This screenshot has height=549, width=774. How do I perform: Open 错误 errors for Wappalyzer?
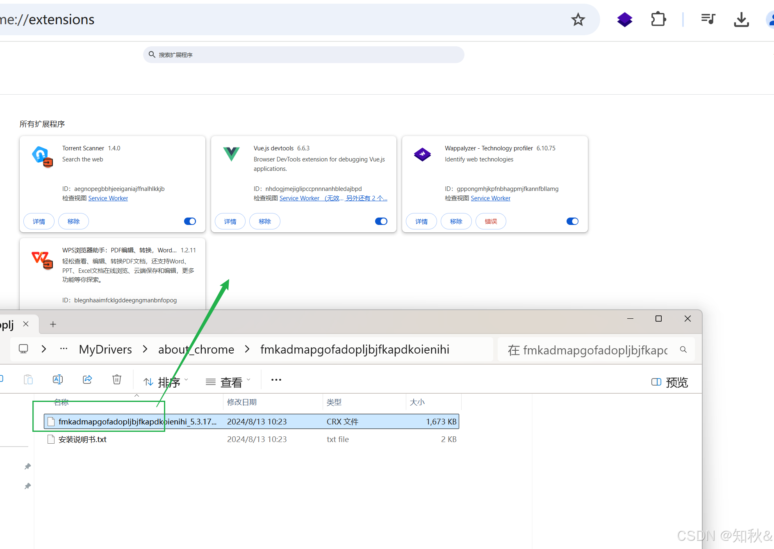coord(491,221)
